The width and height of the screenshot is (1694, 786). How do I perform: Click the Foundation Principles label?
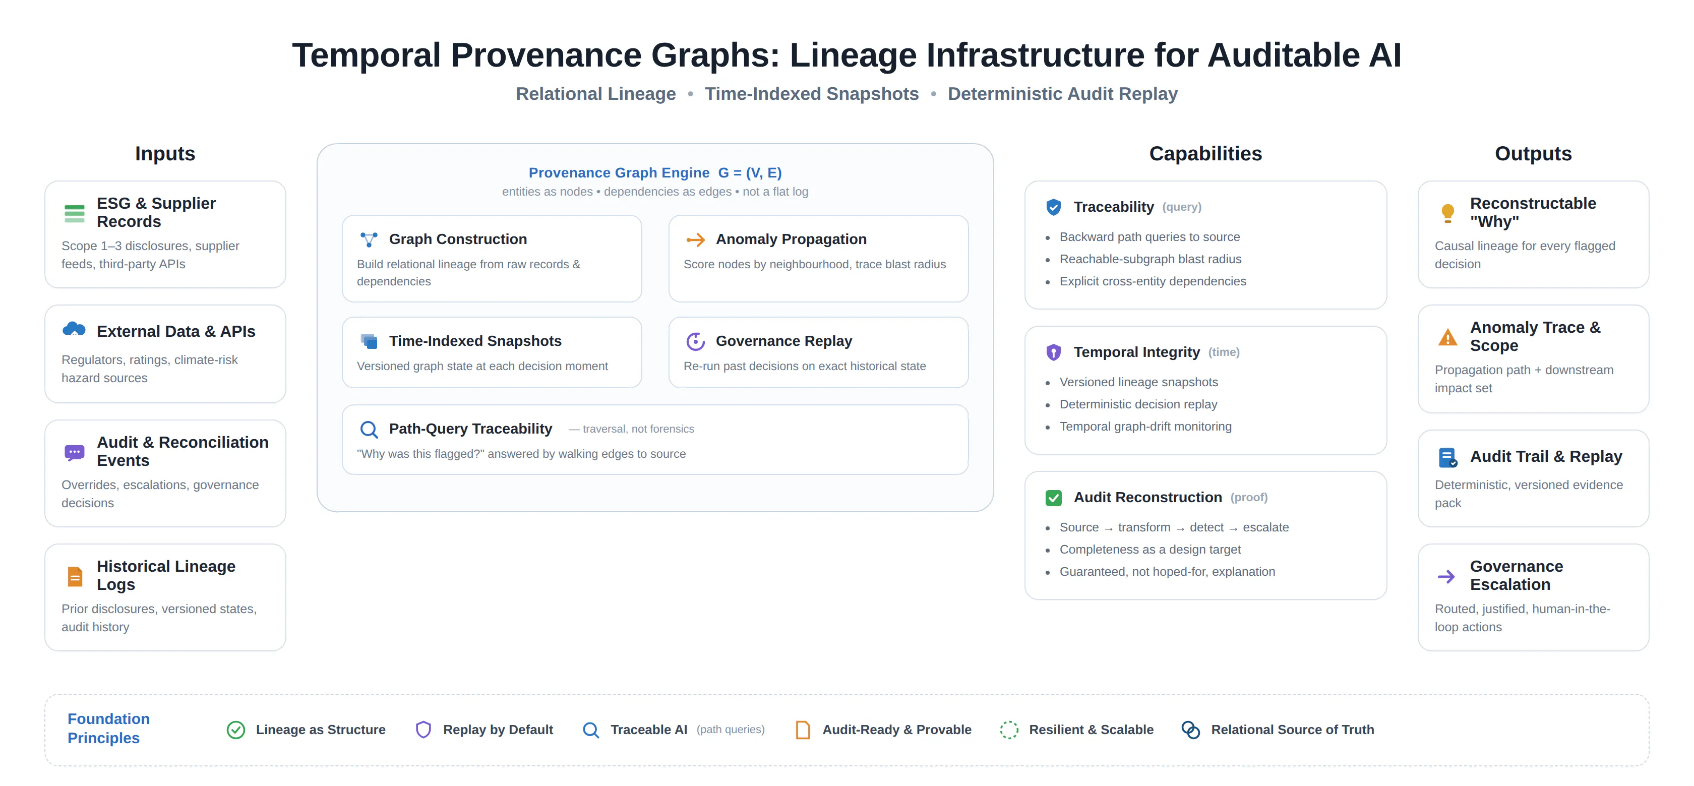(x=108, y=729)
